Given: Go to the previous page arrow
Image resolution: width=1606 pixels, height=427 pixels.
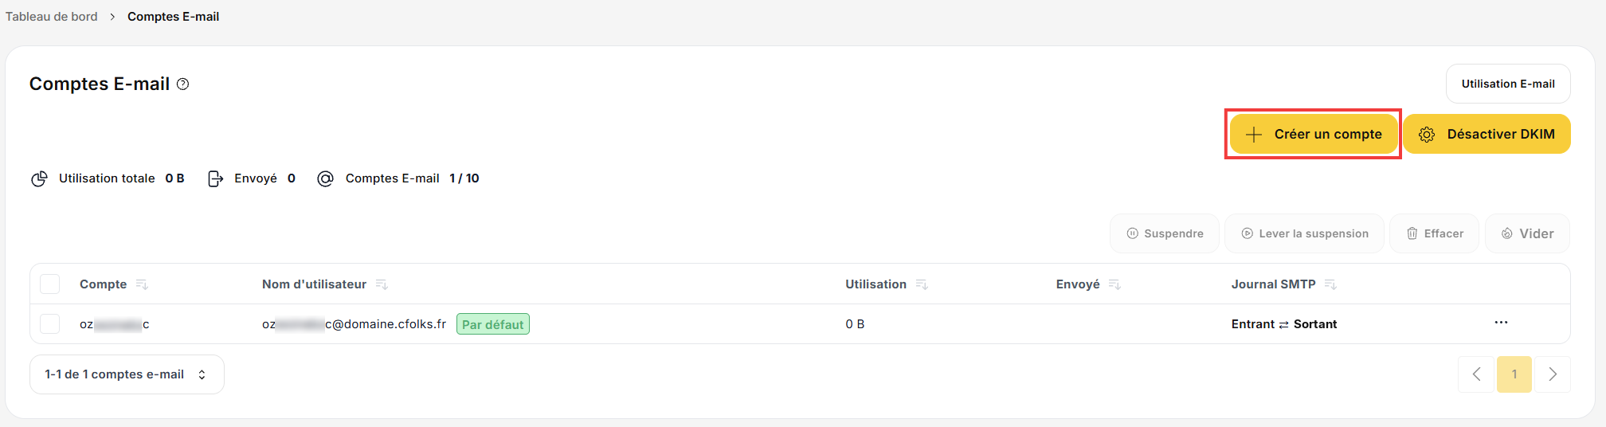Looking at the screenshot, I should [1476, 374].
